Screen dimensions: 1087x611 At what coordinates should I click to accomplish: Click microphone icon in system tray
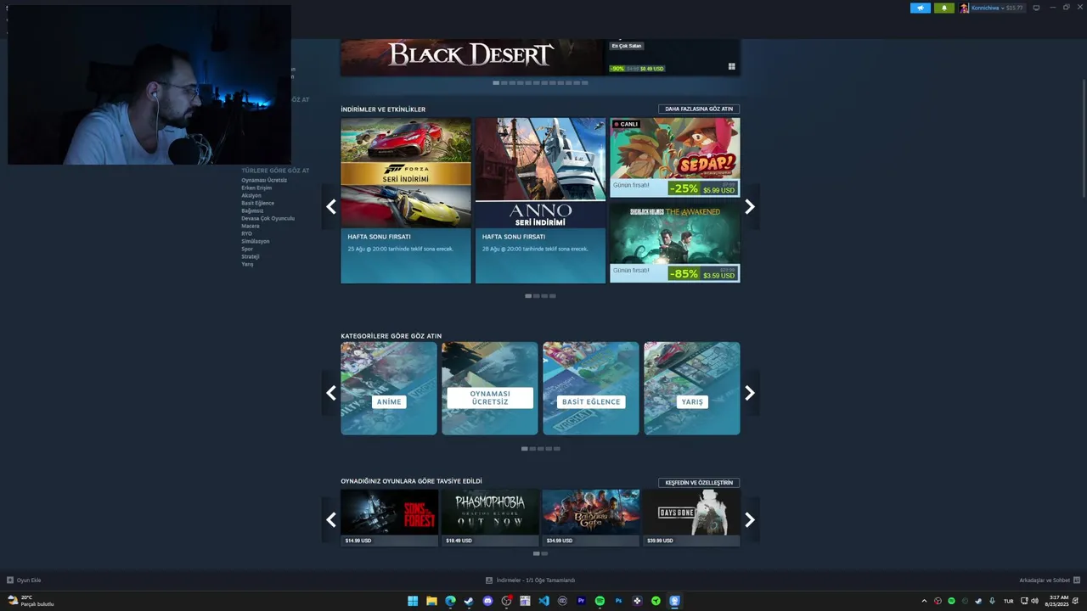coord(992,601)
